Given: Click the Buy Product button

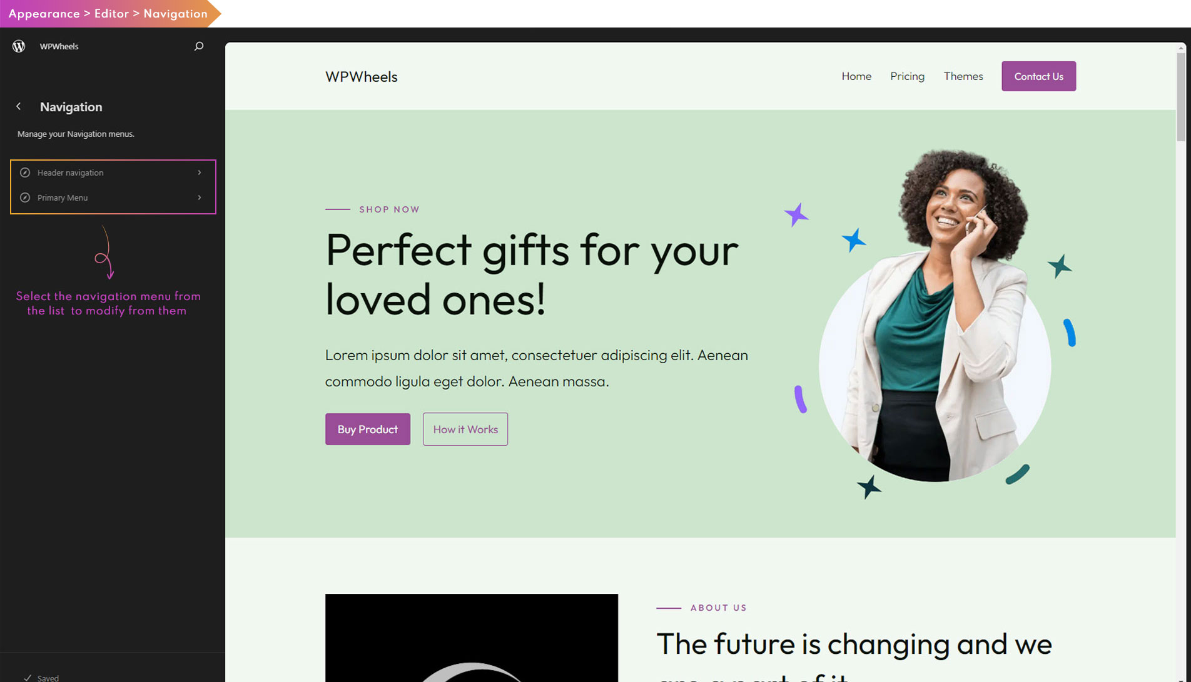Looking at the screenshot, I should [x=368, y=429].
